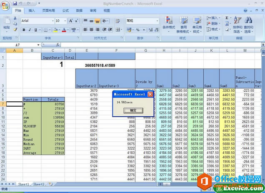This screenshot has width=265, height=193.
Task: Apply the cell borders icon
Action: 45,30
